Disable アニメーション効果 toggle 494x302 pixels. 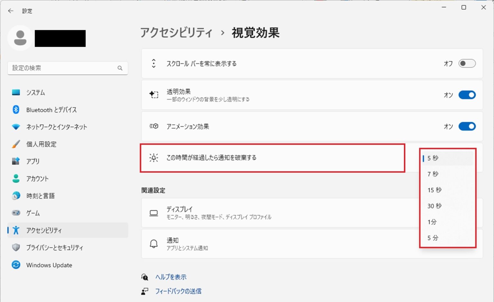467,126
